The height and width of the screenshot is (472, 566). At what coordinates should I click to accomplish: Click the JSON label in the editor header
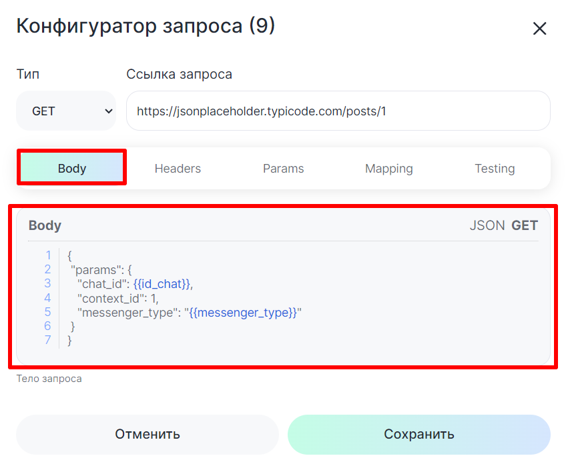click(487, 225)
